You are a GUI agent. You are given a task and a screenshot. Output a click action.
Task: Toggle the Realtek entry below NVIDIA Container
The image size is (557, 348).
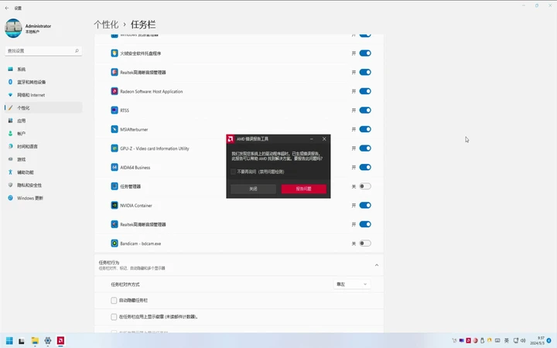tap(365, 224)
